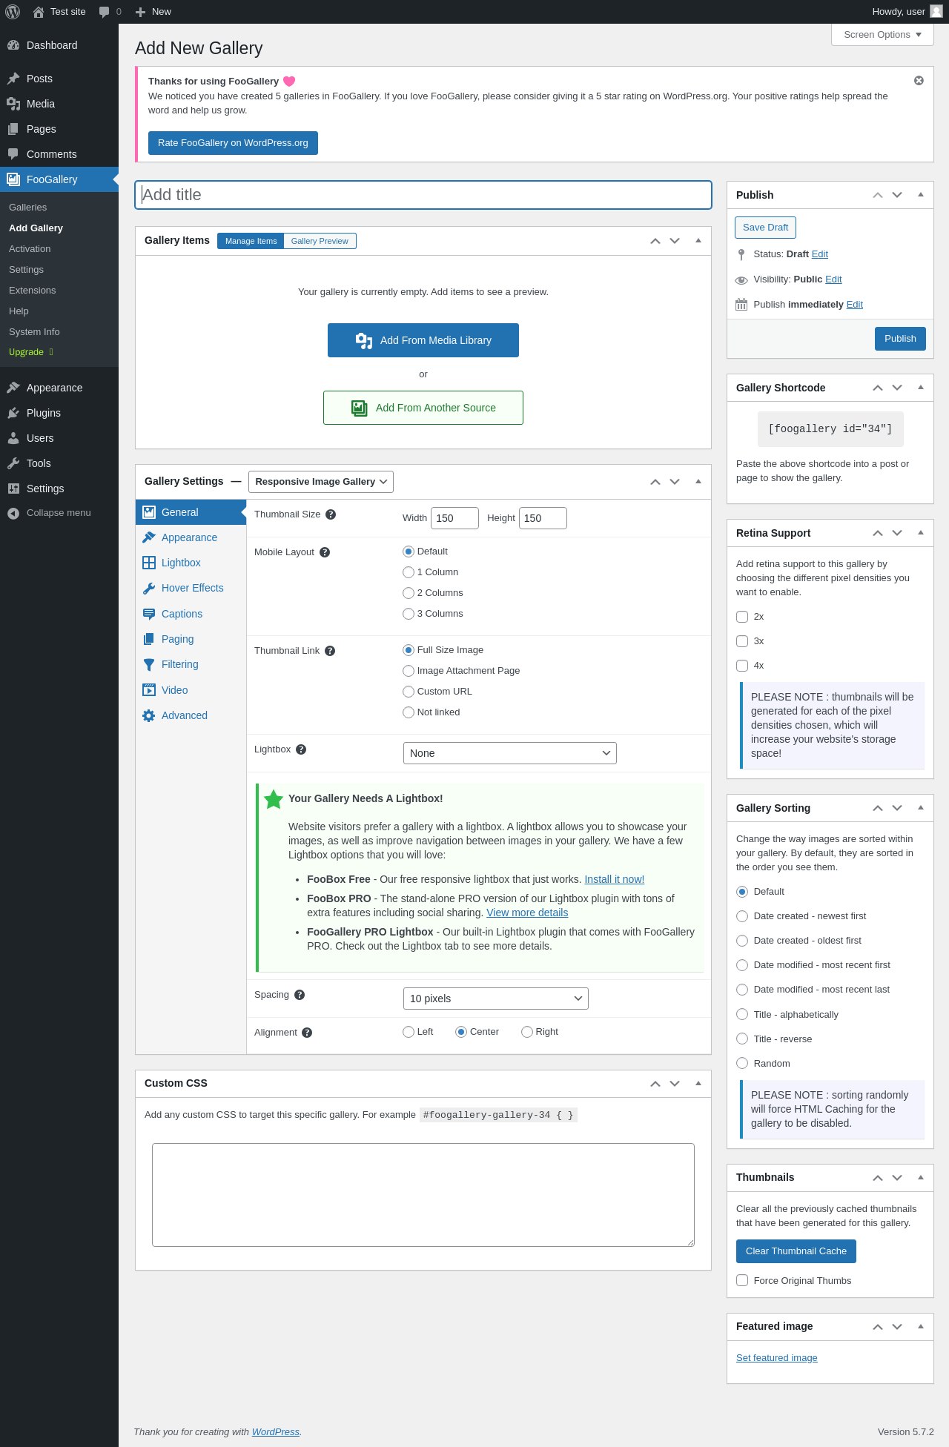The image size is (949, 1447).
Task: Click the thumbnail Width field
Action: pos(454,518)
